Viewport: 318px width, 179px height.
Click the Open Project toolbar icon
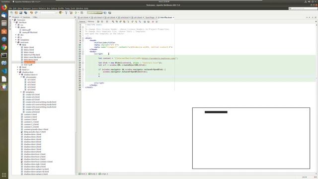(x=21, y=12)
